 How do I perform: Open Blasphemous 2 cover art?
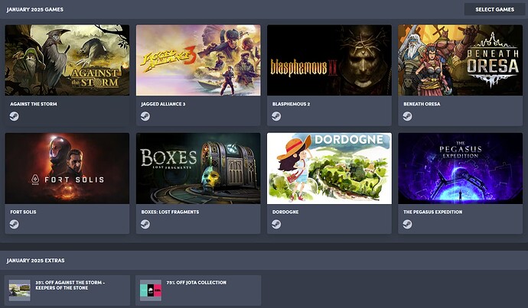click(x=329, y=60)
